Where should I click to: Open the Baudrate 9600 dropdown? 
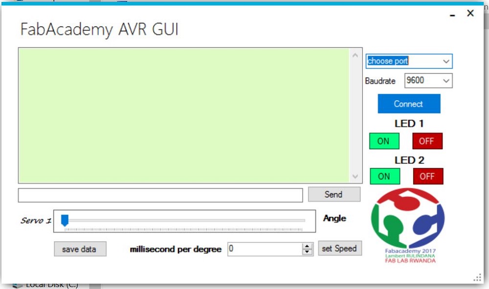[x=428, y=80]
